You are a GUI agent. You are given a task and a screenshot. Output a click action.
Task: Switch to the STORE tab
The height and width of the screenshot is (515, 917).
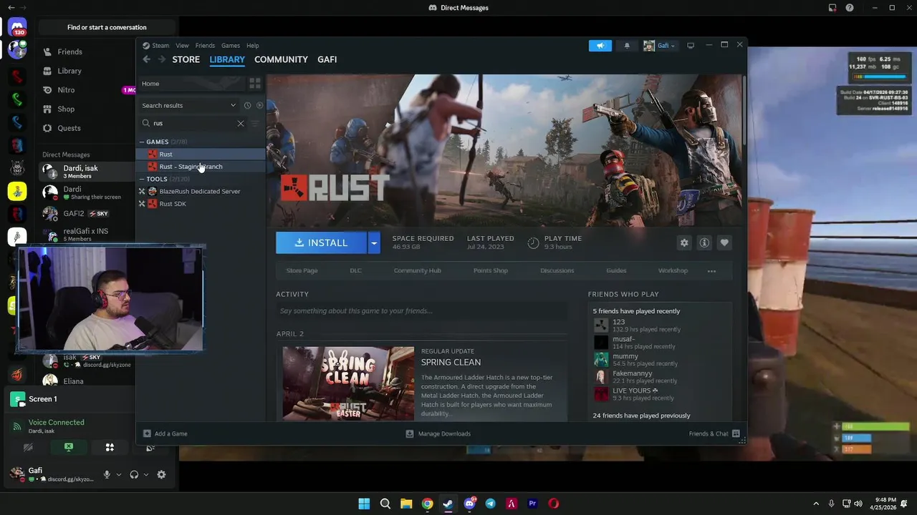point(186,59)
